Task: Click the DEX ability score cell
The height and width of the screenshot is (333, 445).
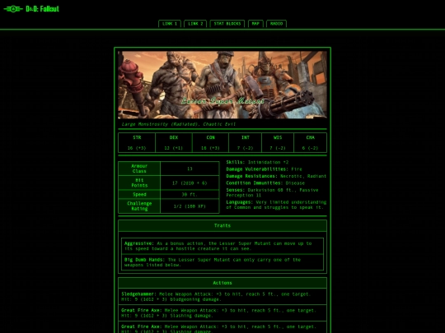Action: [174, 143]
